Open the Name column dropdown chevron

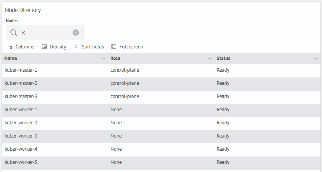pyautogui.click(x=103, y=58)
